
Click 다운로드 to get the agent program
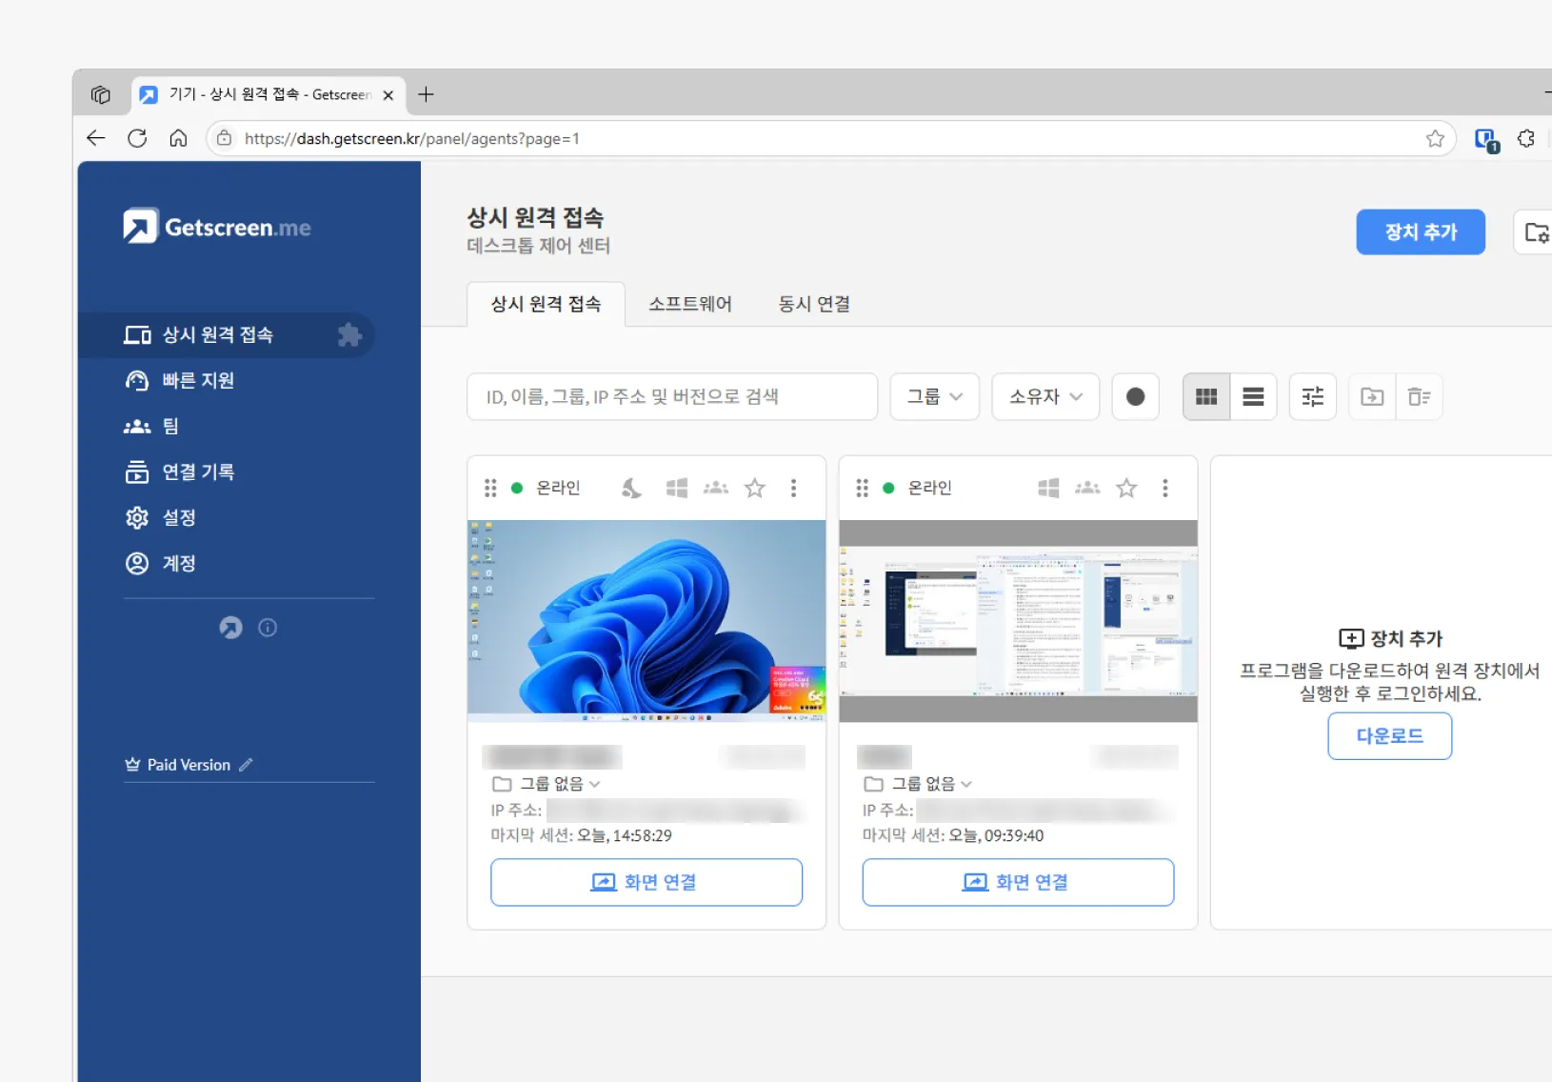pos(1389,735)
